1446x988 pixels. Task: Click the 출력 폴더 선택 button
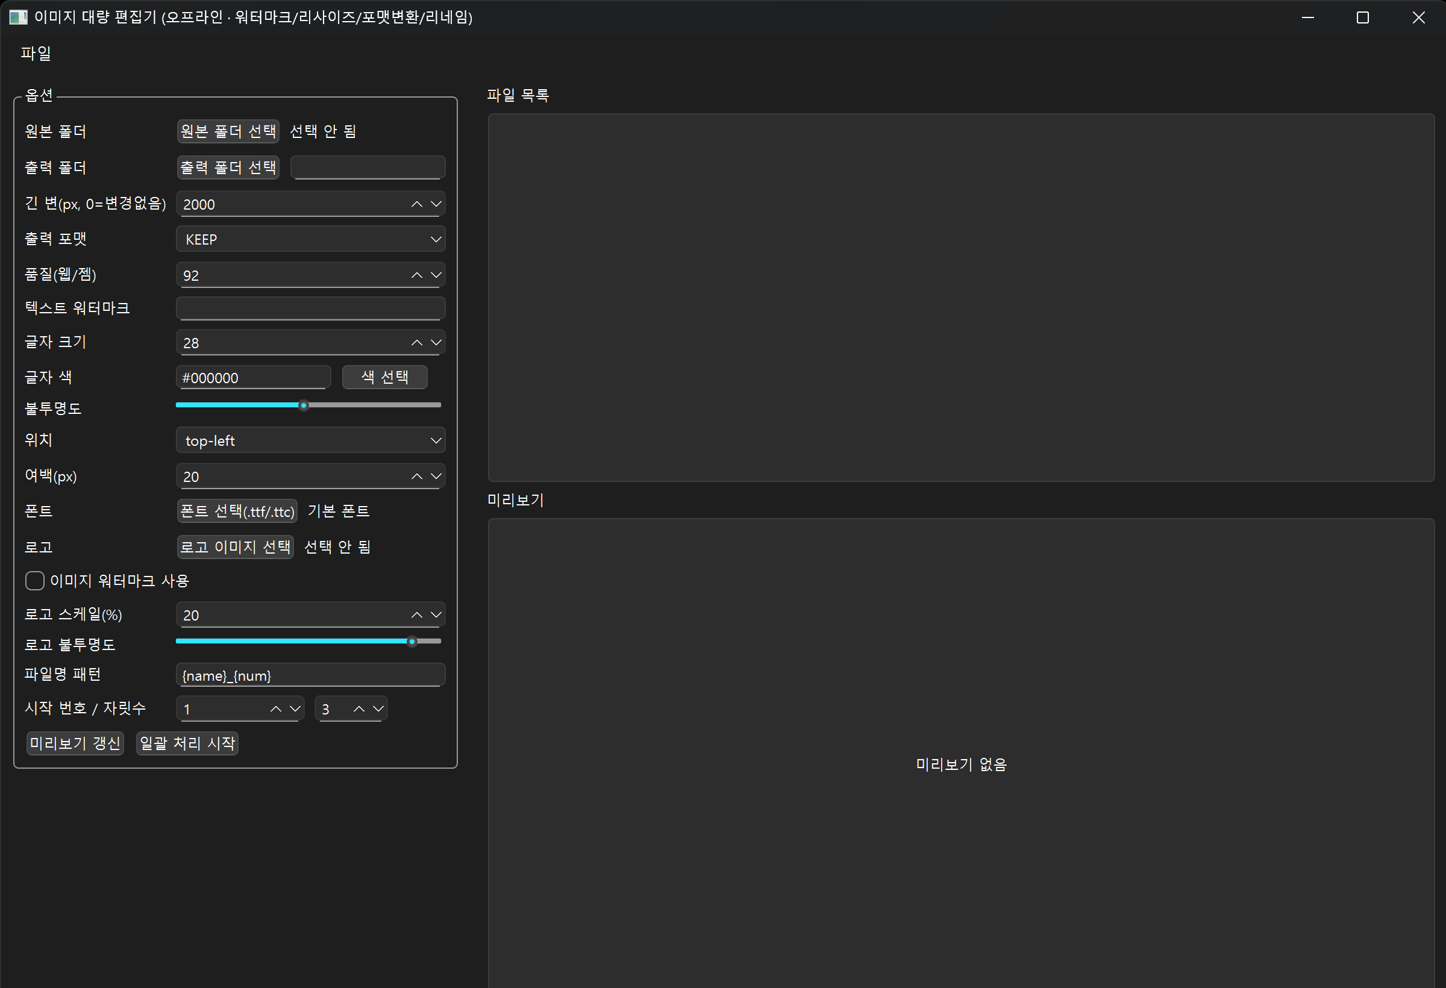(x=228, y=167)
